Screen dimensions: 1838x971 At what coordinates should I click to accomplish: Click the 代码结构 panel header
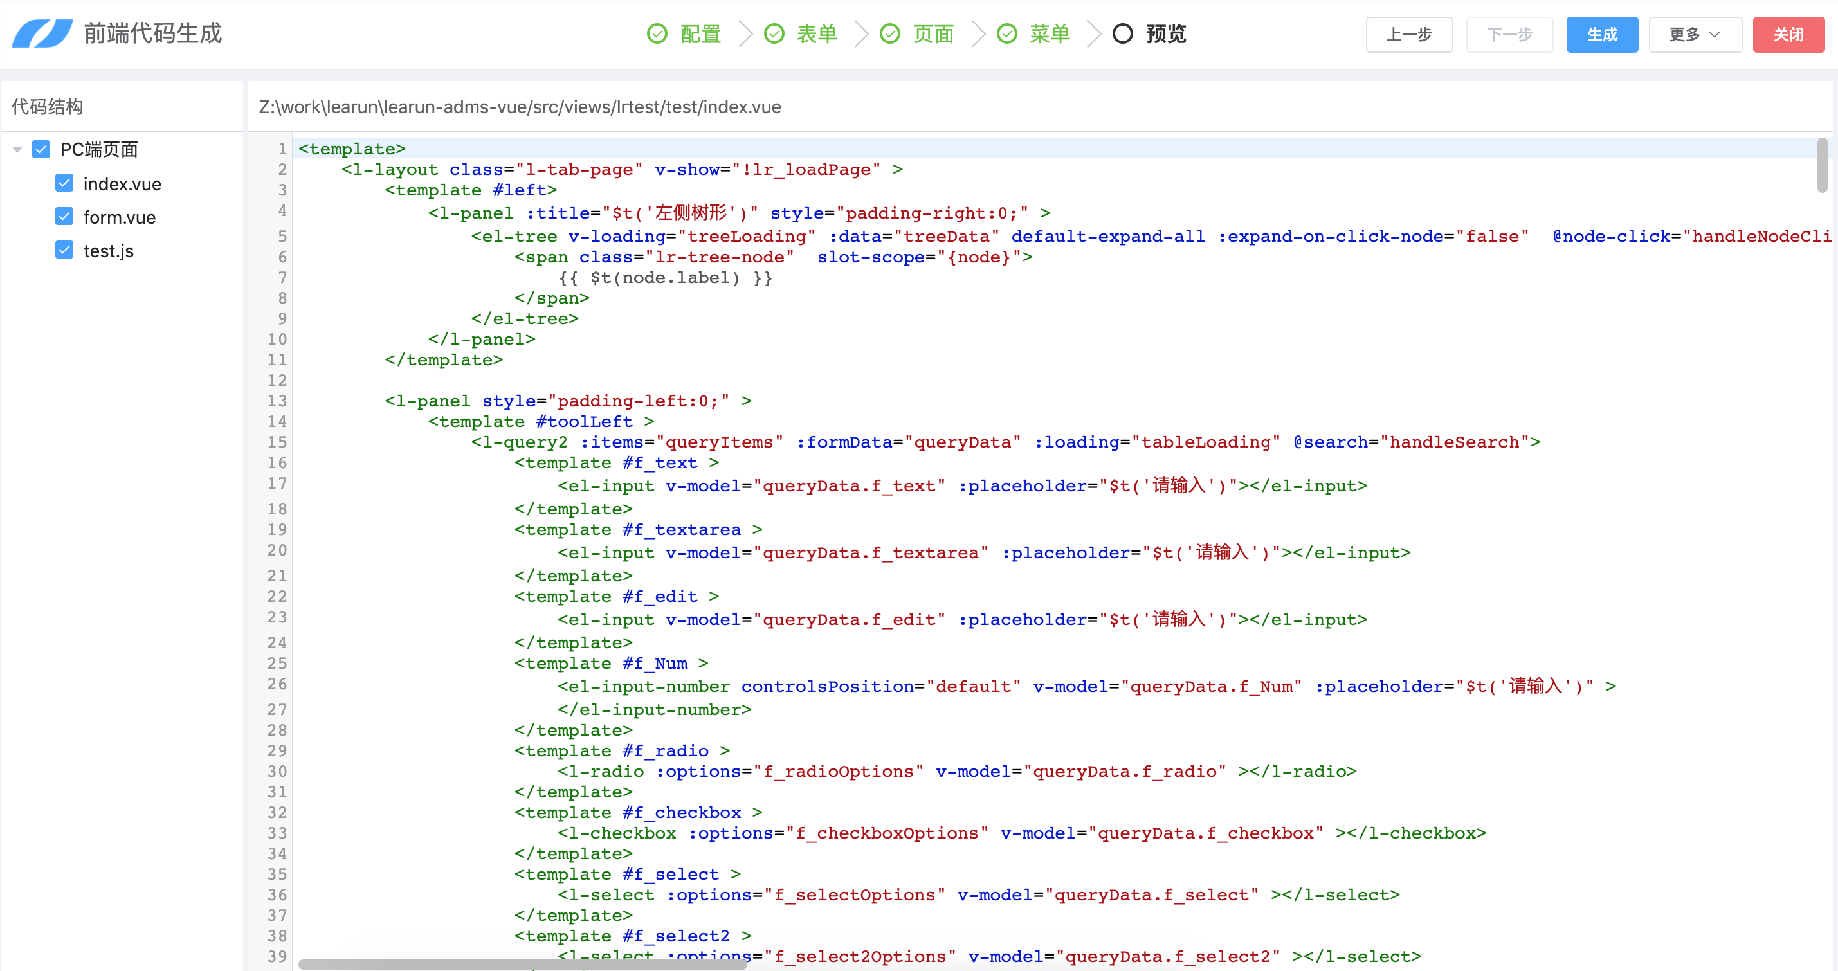click(48, 106)
